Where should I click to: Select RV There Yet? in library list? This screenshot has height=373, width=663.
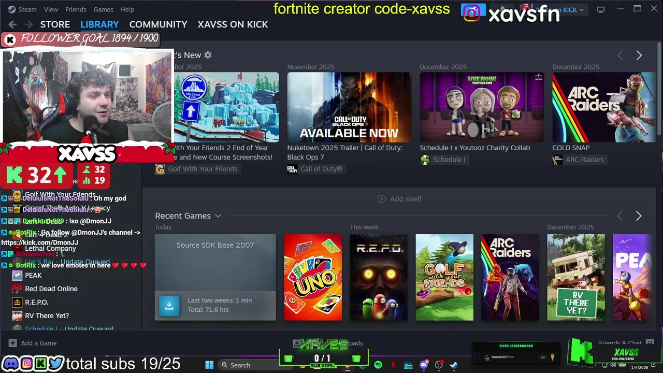click(47, 315)
